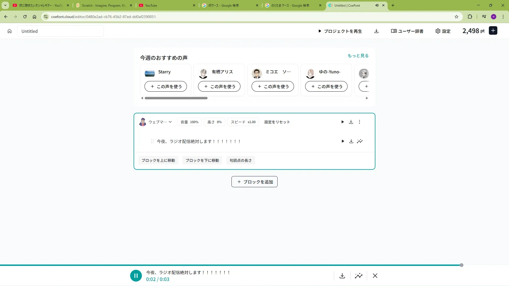Open the 音量 100% volume setting
The width and height of the screenshot is (509, 286).
coord(189,122)
